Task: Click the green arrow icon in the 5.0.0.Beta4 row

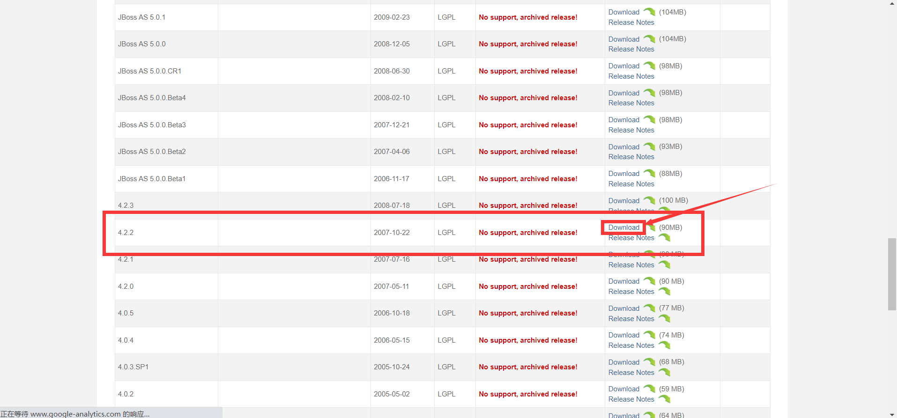Action: point(649,93)
